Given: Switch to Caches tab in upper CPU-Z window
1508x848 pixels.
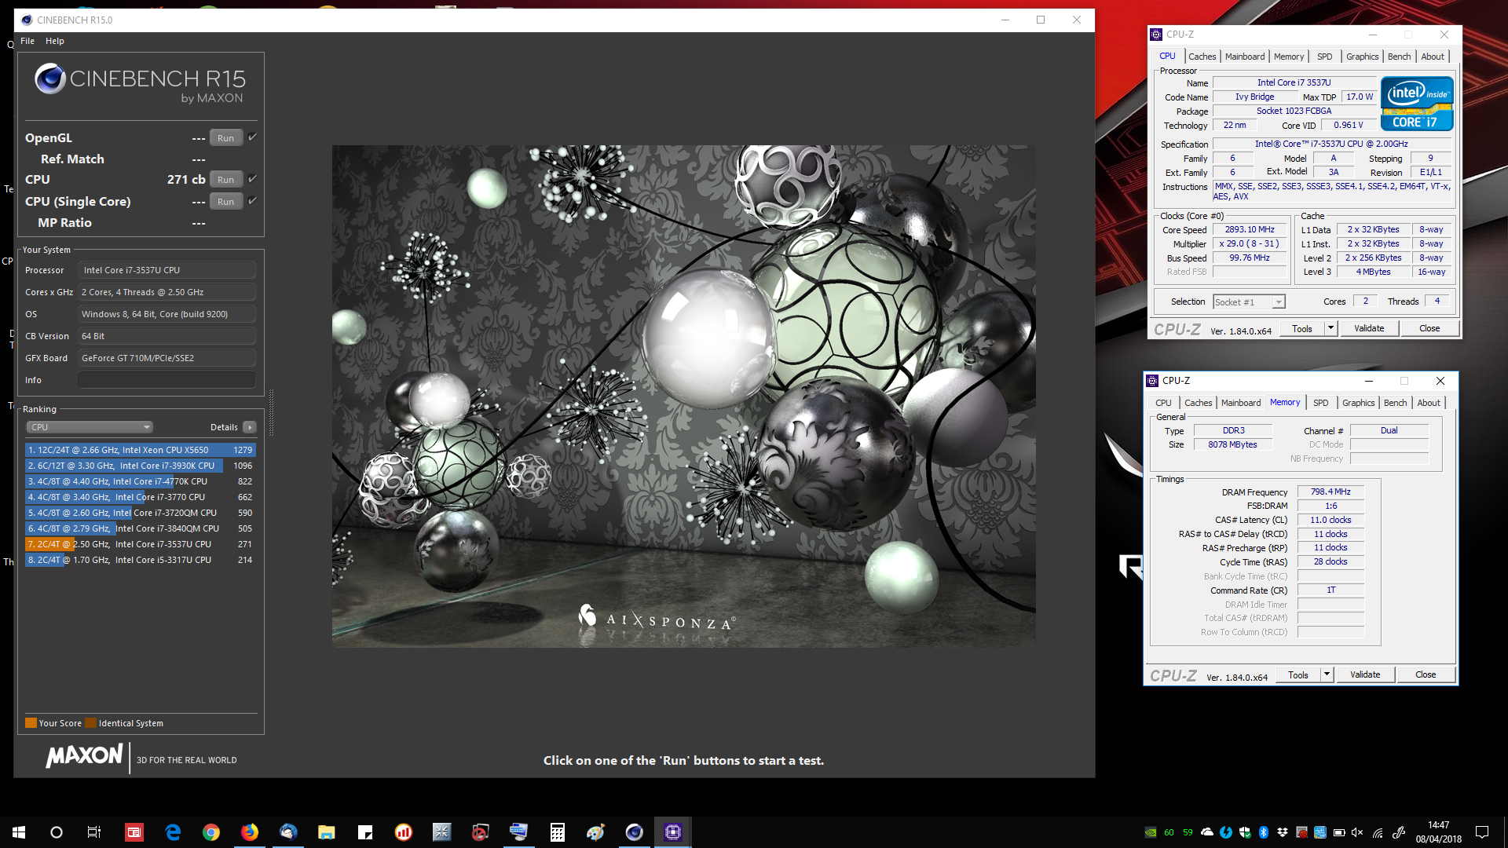Looking at the screenshot, I should coord(1202,57).
